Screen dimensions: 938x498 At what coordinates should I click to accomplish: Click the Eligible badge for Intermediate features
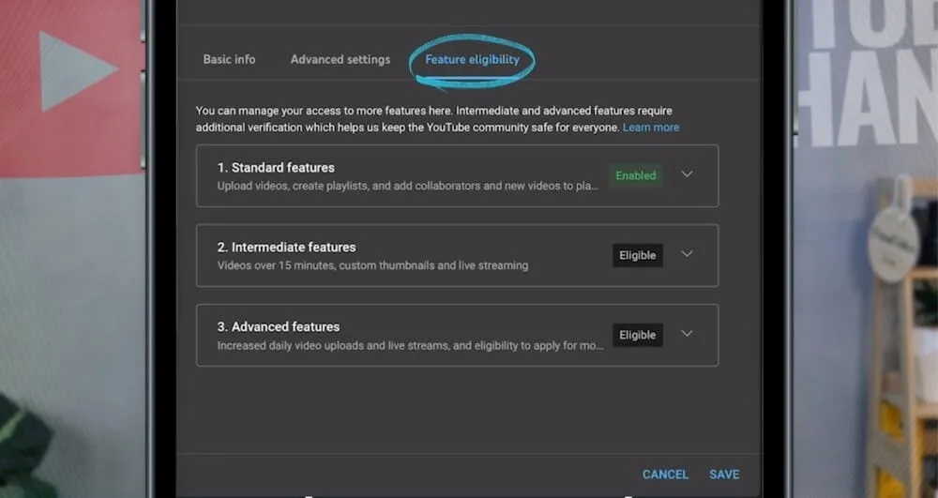pos(637,255)
